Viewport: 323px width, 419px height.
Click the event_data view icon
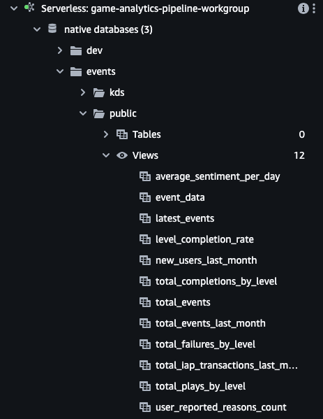tap(145, 197)
